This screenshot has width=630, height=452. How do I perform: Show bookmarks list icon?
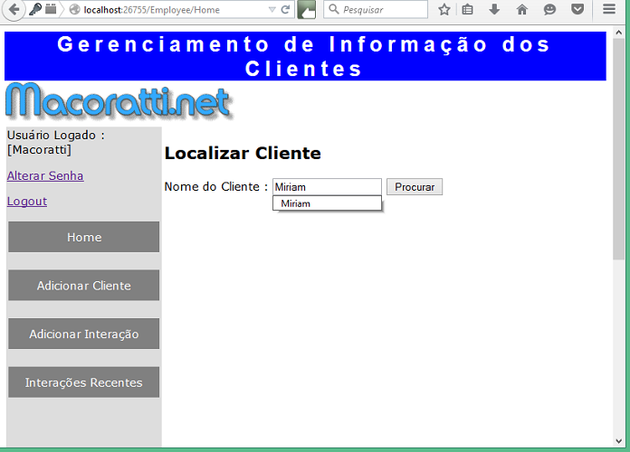coord(467,9)
